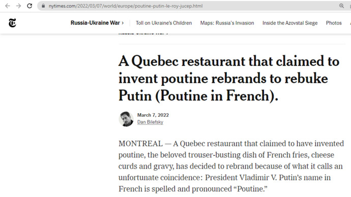
Task: Expand the Russia-Ukraine War section chevron
Action: (123, 23)
